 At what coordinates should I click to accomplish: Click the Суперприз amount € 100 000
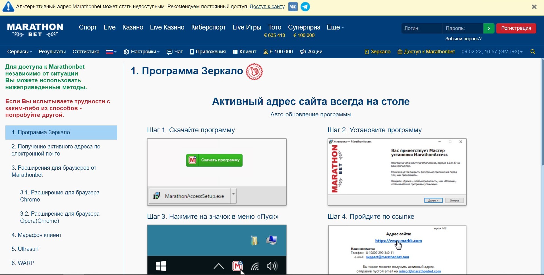[304, 35]
